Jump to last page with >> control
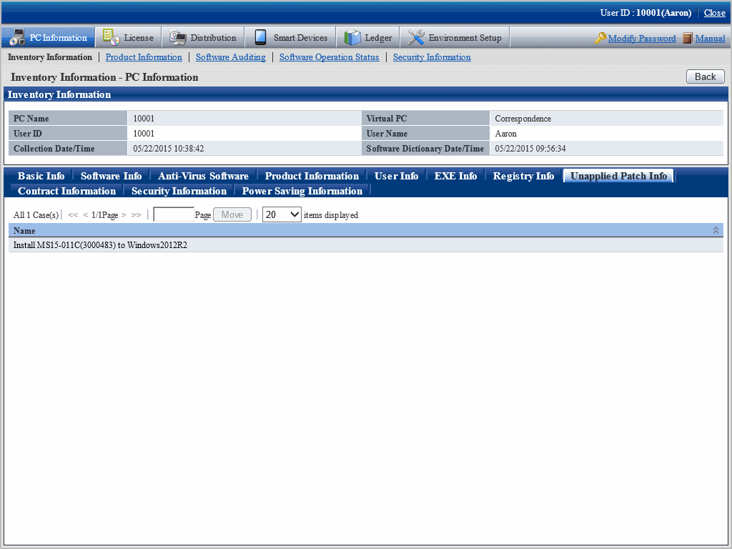 [x=136, y=214]
